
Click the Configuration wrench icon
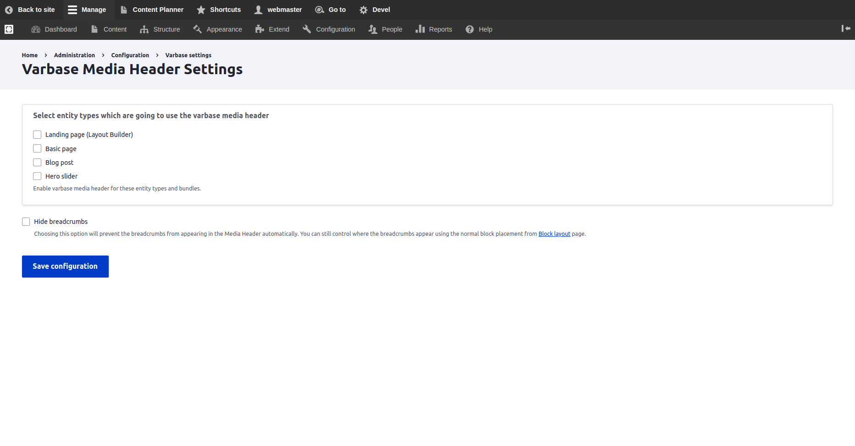click(x=307, y=29)
